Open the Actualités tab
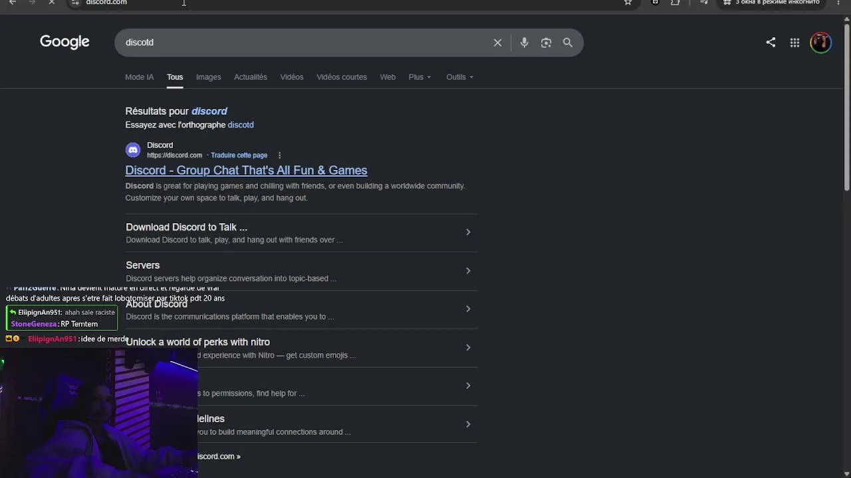This screenshot has width=851, height=478. (250, 77)
